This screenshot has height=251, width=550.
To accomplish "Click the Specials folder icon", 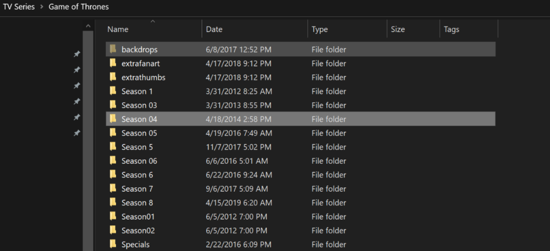I will coord(113,244).
